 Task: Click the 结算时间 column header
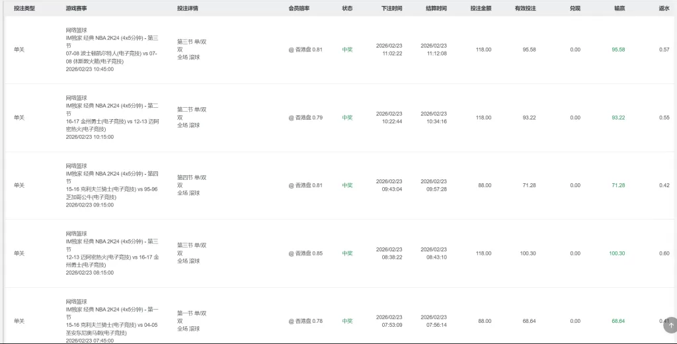[436, 9]
